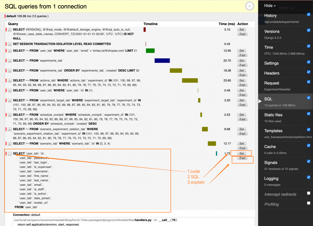Open the Signals panel
The image size is (313, 226).
[271, 162]
